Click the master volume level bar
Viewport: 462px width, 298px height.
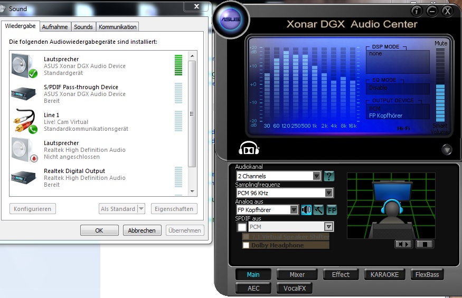pos(440,85)
